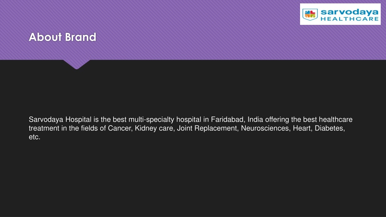
Task: Select the 'About Brand' slide title
Action: [63, 37]
